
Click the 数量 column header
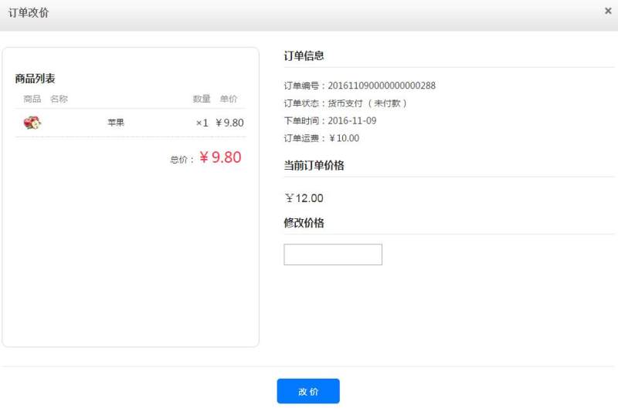(x=202, y=99)
